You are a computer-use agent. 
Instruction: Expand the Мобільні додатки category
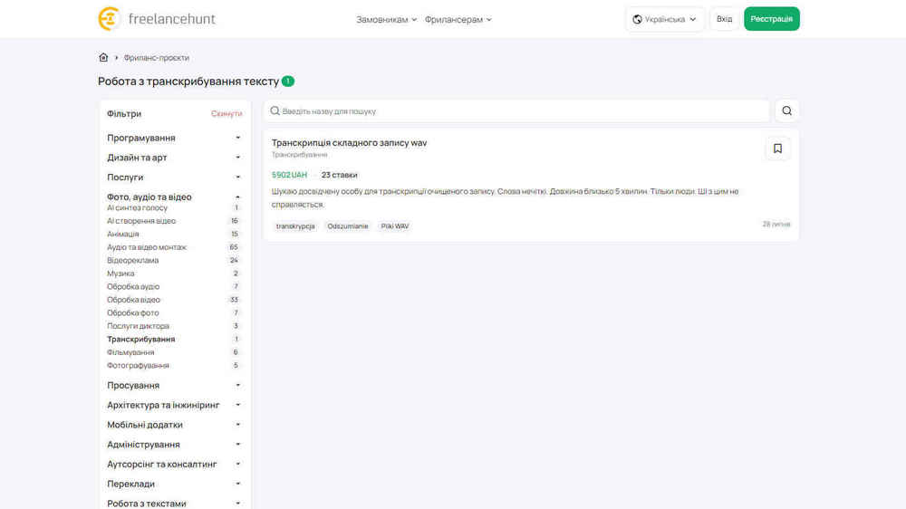[x=174, y=425]
